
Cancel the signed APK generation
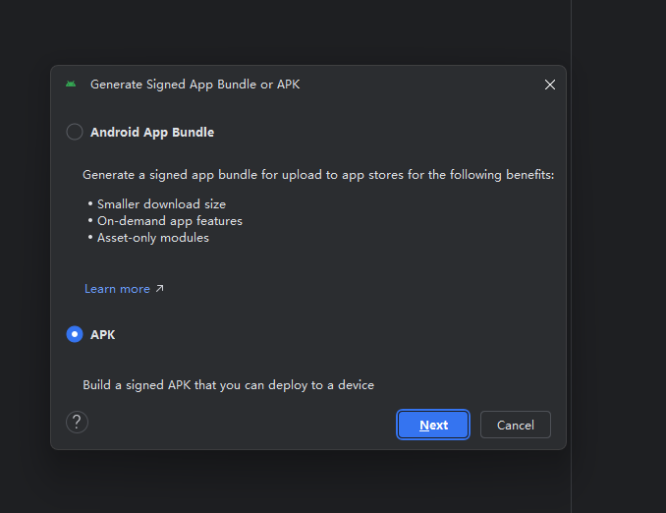pos(515,425)
